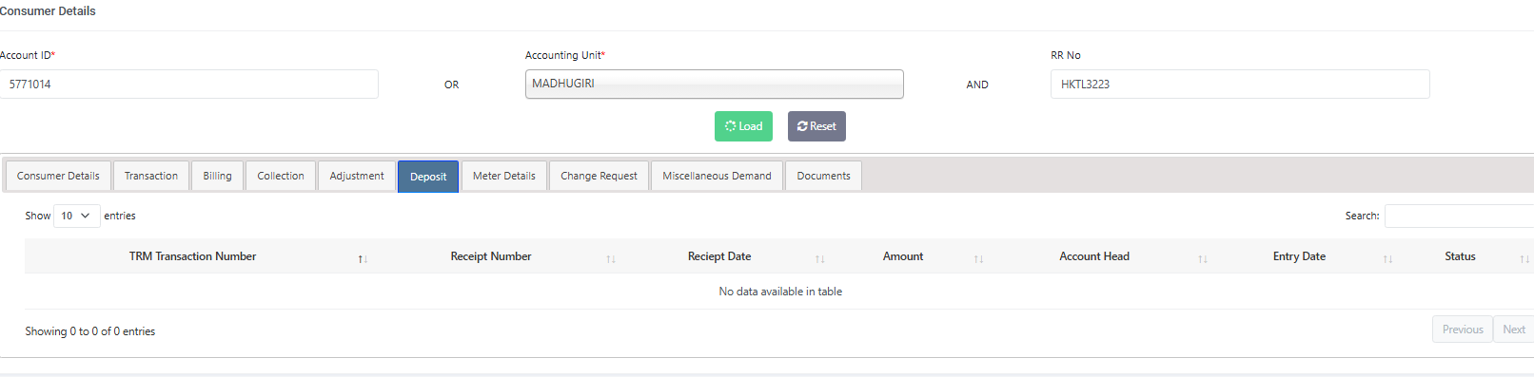Click the Status column header text

[1460, 256]
